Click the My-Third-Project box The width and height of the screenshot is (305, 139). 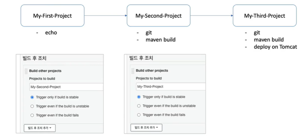265,16
